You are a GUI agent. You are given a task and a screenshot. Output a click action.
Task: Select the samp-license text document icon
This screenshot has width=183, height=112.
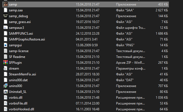(x=6, y=51)
